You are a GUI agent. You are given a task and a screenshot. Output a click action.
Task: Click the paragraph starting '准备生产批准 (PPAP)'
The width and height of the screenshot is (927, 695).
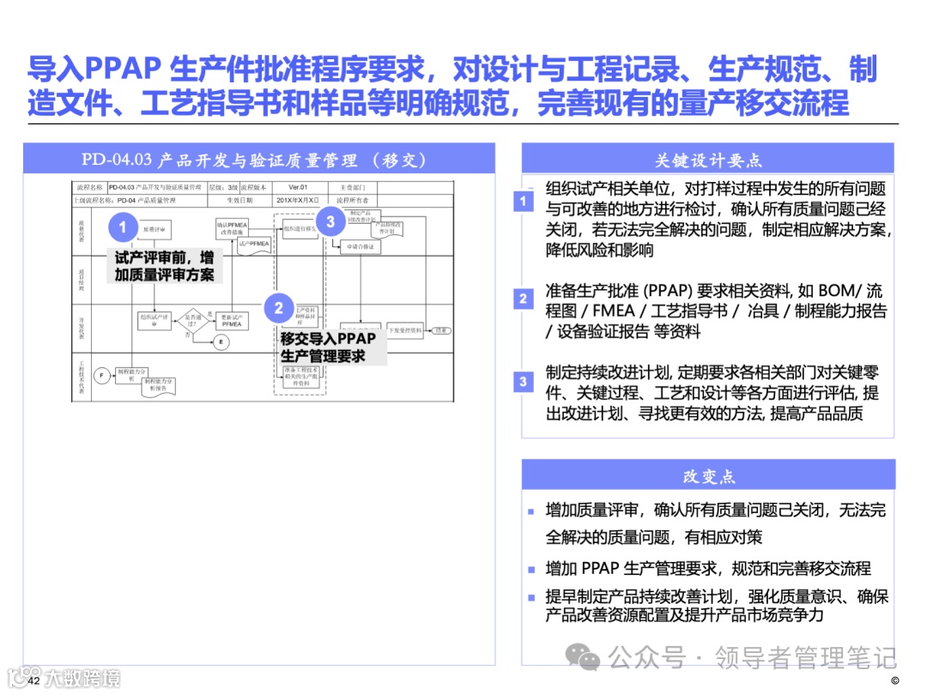pos(715,311)
